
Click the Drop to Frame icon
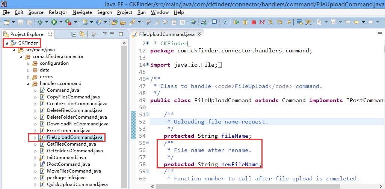click(x=300, y=22)
